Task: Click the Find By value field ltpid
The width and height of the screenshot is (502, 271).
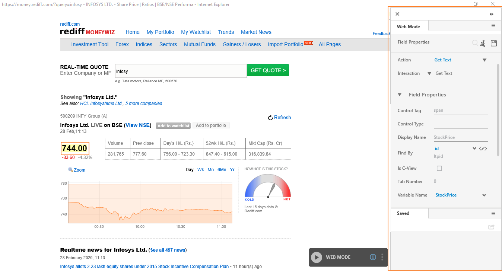Action: 461,157
